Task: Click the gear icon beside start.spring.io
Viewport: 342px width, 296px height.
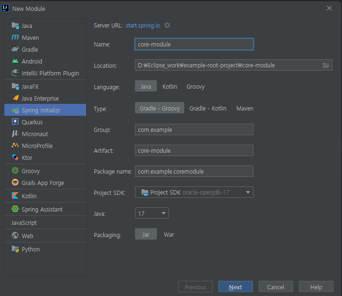Action: coord(167,25)
